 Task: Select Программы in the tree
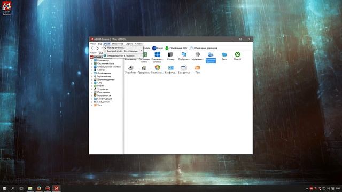(103, 92)
